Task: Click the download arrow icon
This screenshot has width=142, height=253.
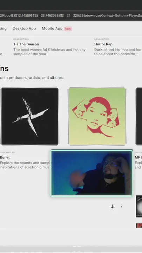Action: [113, 206]
